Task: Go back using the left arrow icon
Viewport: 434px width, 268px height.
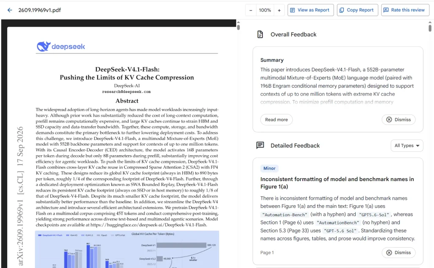Action: [x=10, y=10]
